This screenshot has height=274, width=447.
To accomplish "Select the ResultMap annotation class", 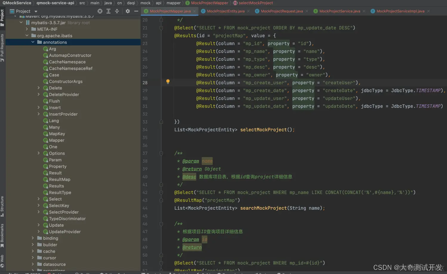I will point(59,180).
